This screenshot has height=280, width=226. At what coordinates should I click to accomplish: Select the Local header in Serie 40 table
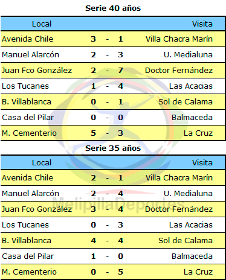tap(42, 24)
